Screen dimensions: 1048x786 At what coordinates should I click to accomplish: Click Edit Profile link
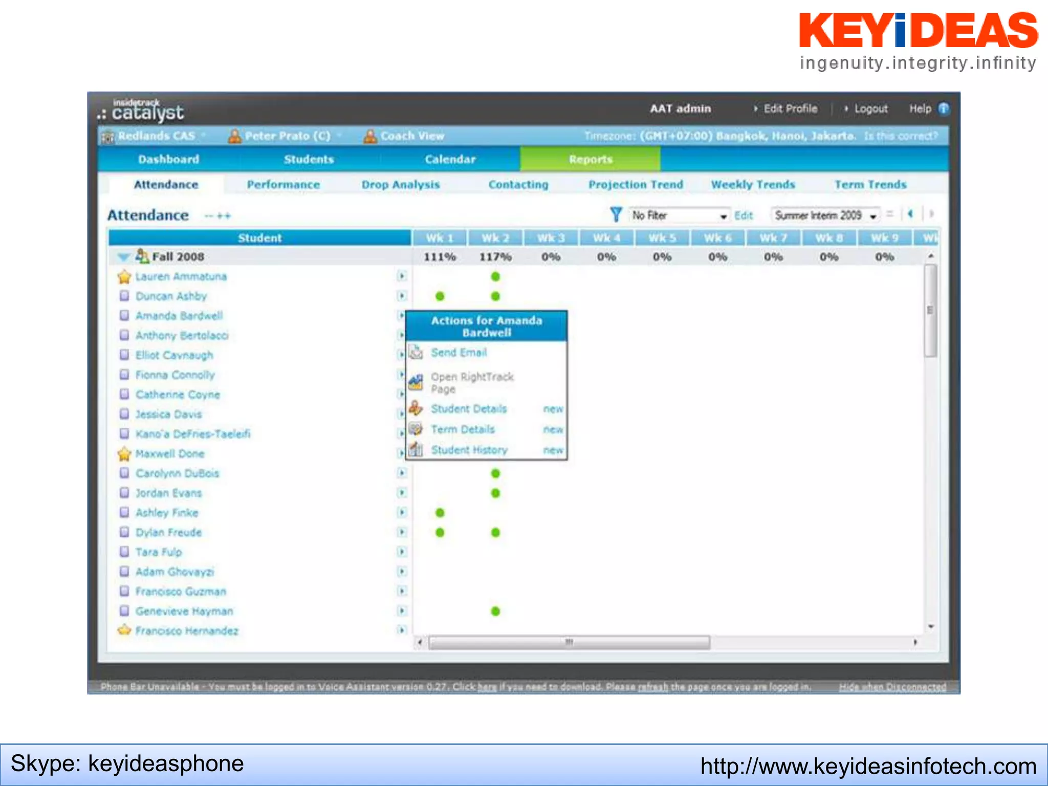click(790, 108)
